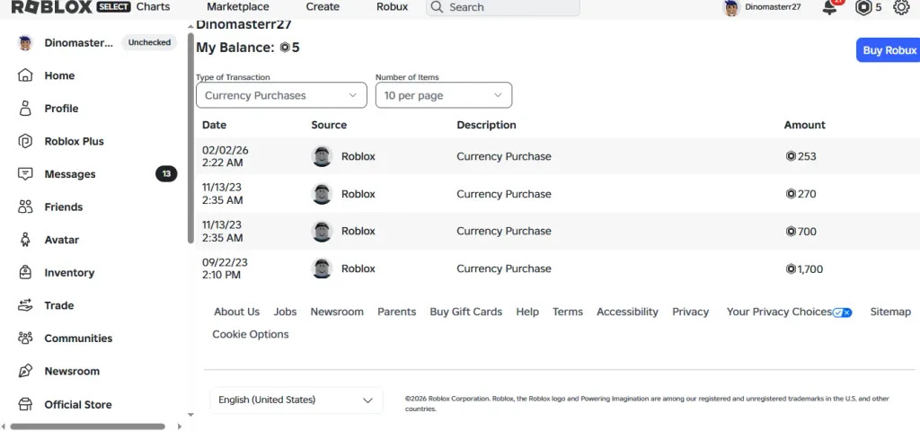Screen dimensions: 920x431
Task: Click the Robux icon in header
Action: [x=863, y=7]
